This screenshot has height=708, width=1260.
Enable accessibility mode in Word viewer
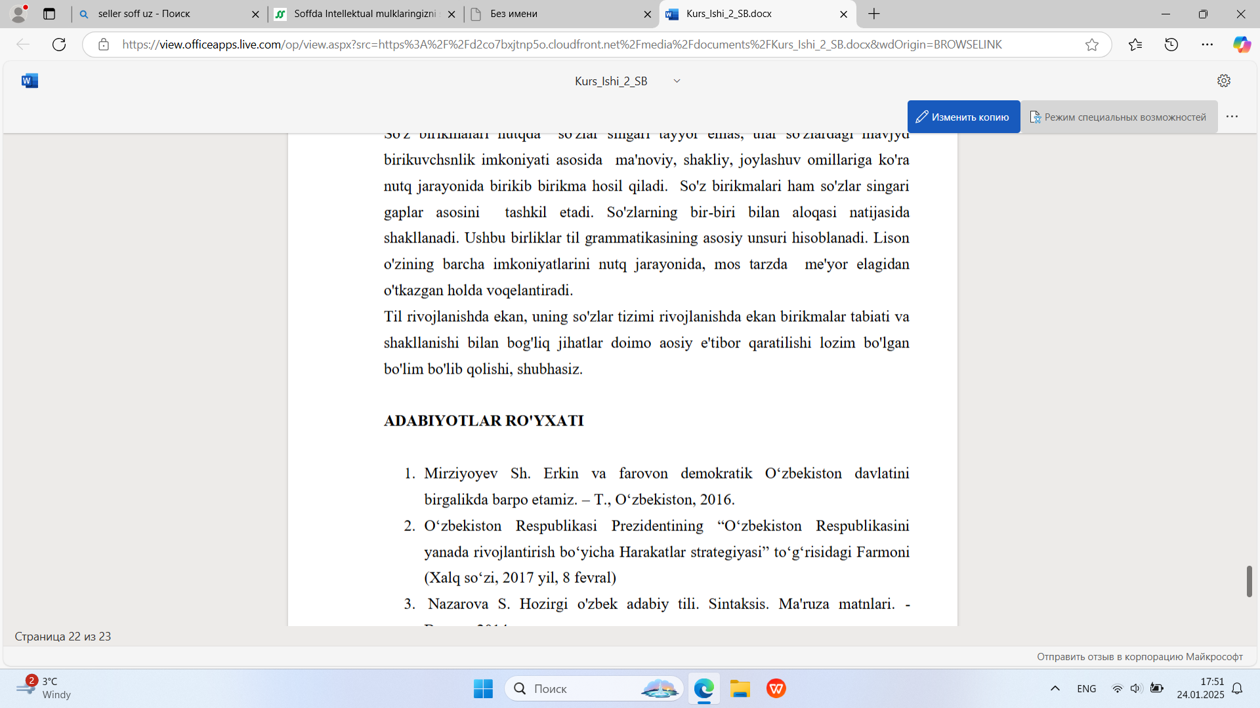(1119, 117)
